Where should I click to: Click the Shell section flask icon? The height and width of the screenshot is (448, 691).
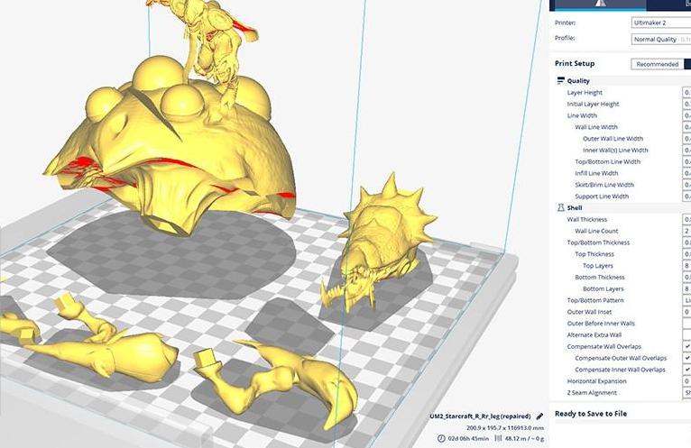(x=560, y=207)
